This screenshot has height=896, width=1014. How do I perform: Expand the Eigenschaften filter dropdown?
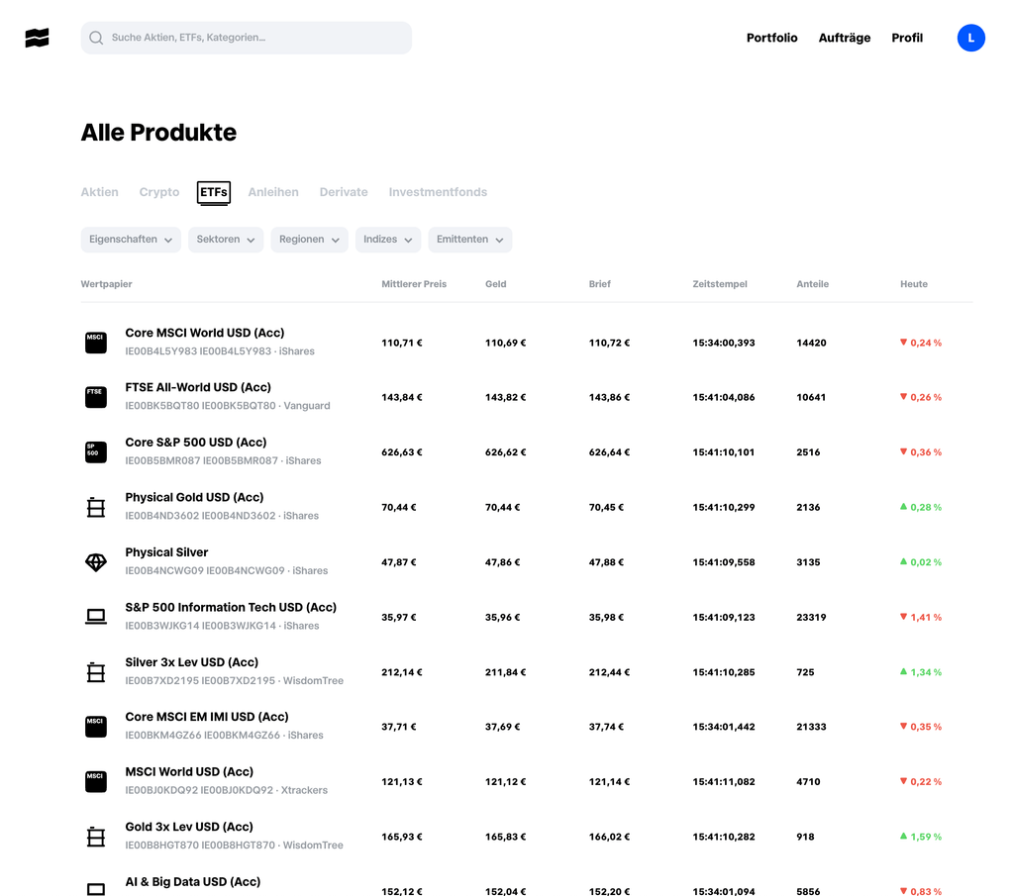point(131,240)
